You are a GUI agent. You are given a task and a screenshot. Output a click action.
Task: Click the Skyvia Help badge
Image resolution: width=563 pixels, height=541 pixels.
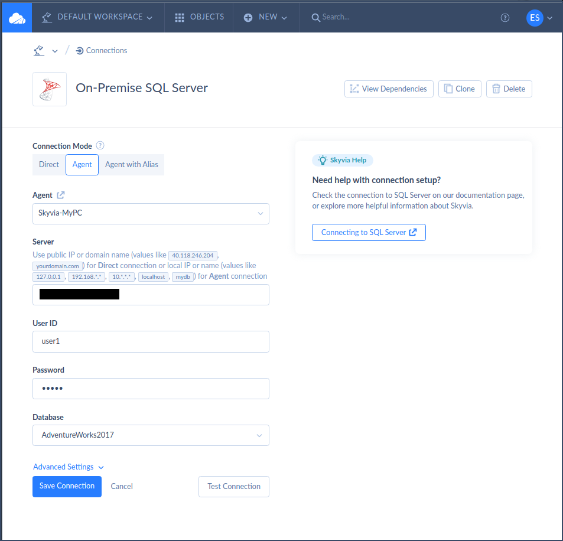(343, 160)
